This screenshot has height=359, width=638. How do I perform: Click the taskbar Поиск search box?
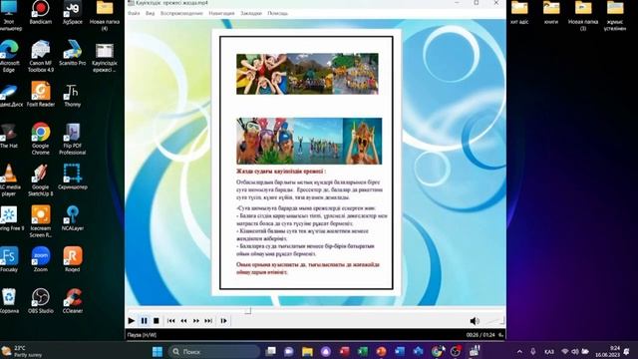coord(215,351)
